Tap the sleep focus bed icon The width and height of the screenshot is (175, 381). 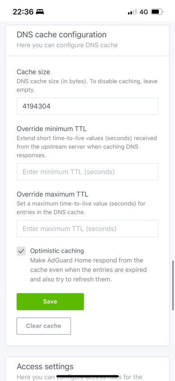point(40,11)
